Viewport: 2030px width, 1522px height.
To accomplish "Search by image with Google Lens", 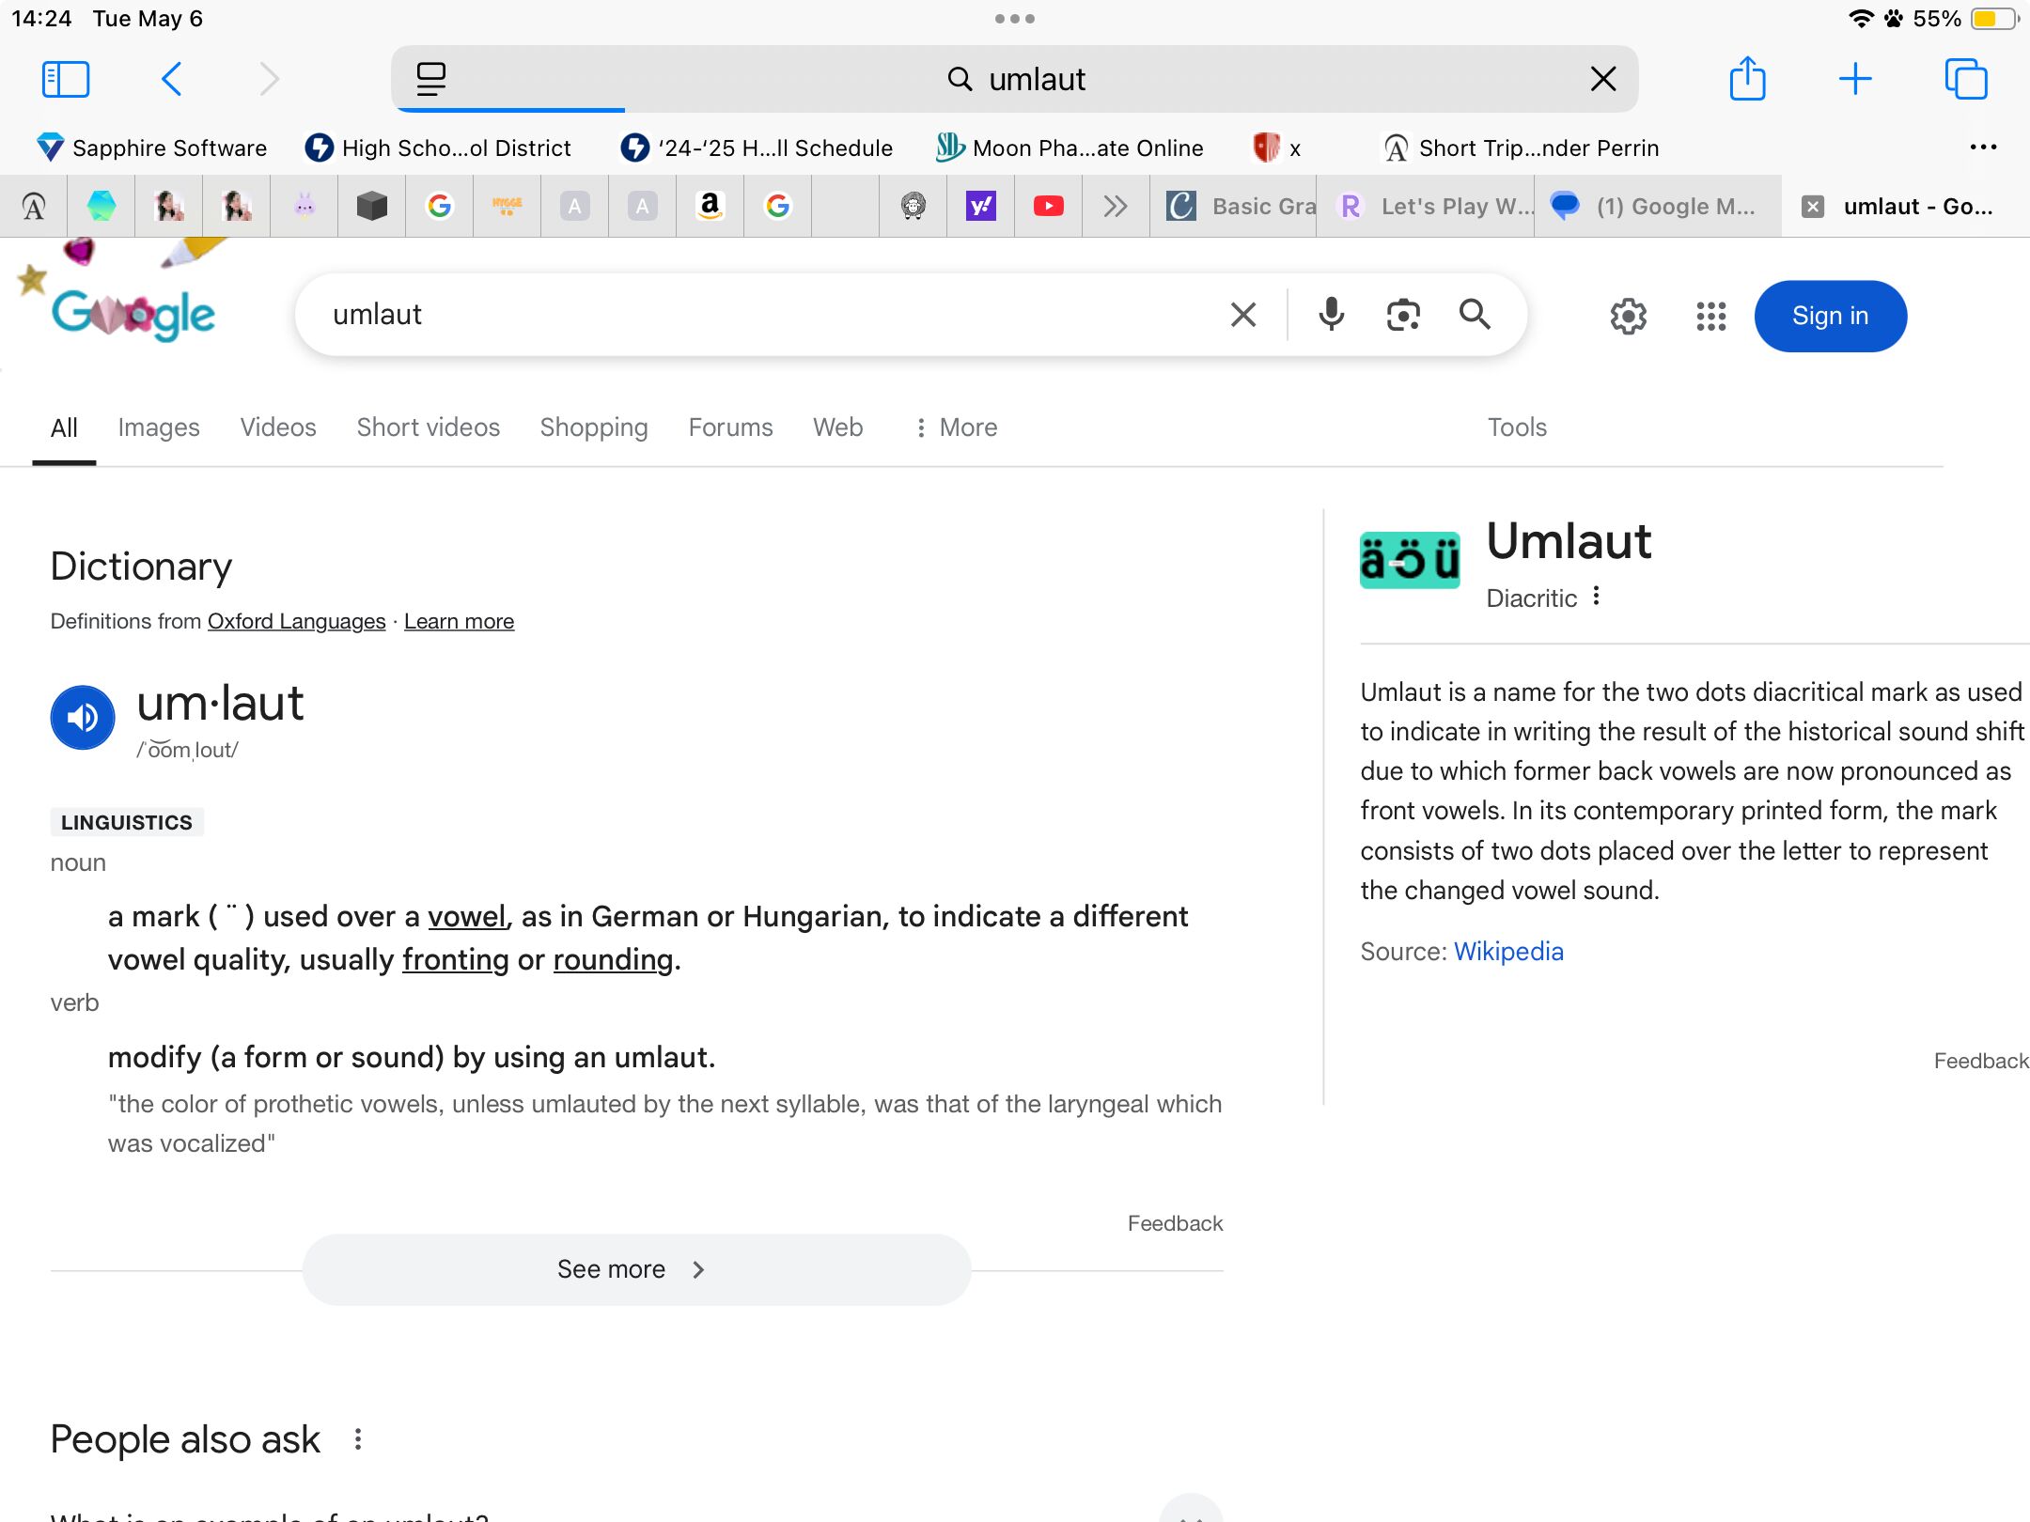I will 1403,315.
